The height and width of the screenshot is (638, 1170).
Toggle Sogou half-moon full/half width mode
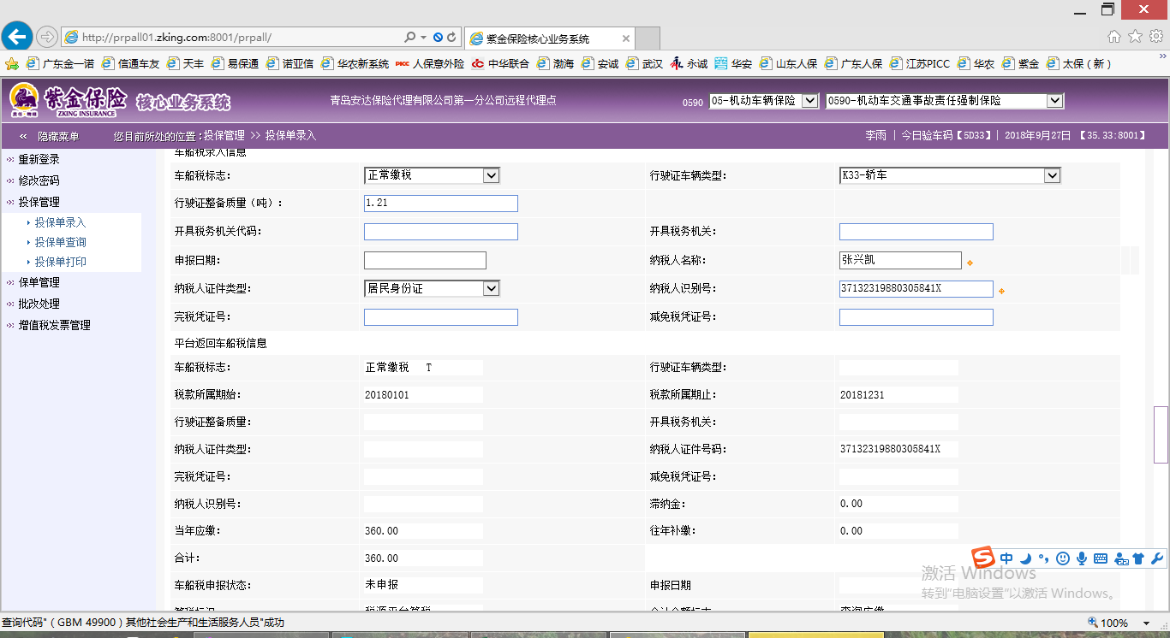coord(1026,558)
